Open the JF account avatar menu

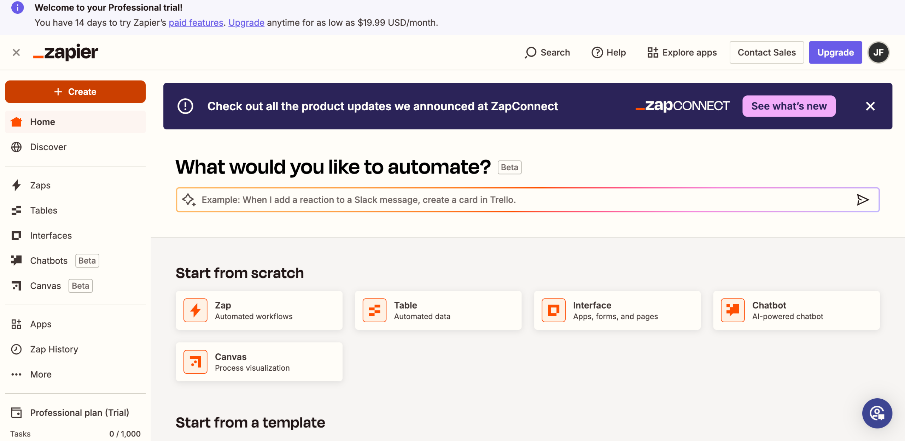878,52
